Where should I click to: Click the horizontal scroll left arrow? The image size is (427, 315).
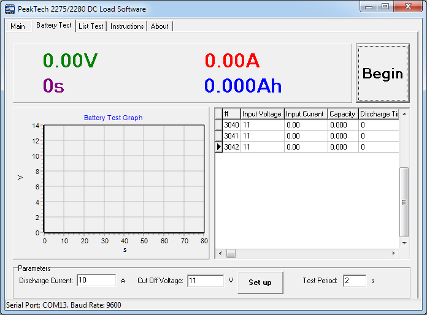pyautogui.click(x=220, y=253)
